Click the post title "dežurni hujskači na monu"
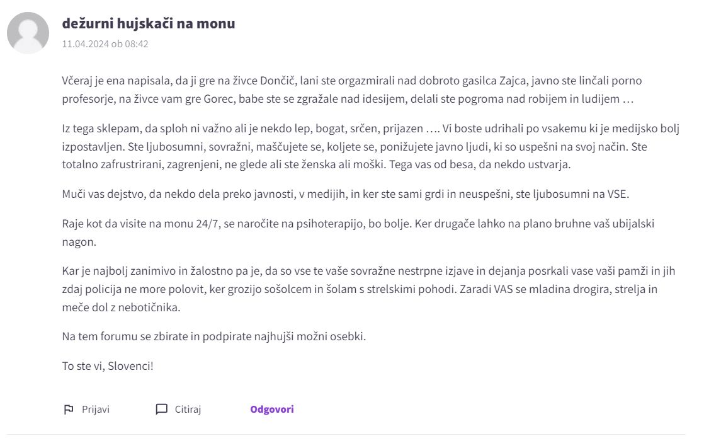 pos(149,24)
